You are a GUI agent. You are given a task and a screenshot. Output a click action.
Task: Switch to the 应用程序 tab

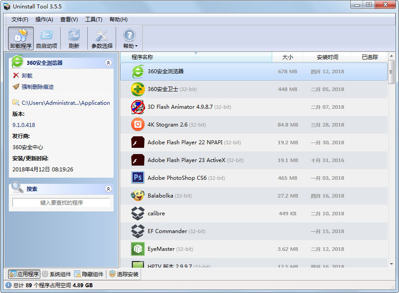point(24,274)
